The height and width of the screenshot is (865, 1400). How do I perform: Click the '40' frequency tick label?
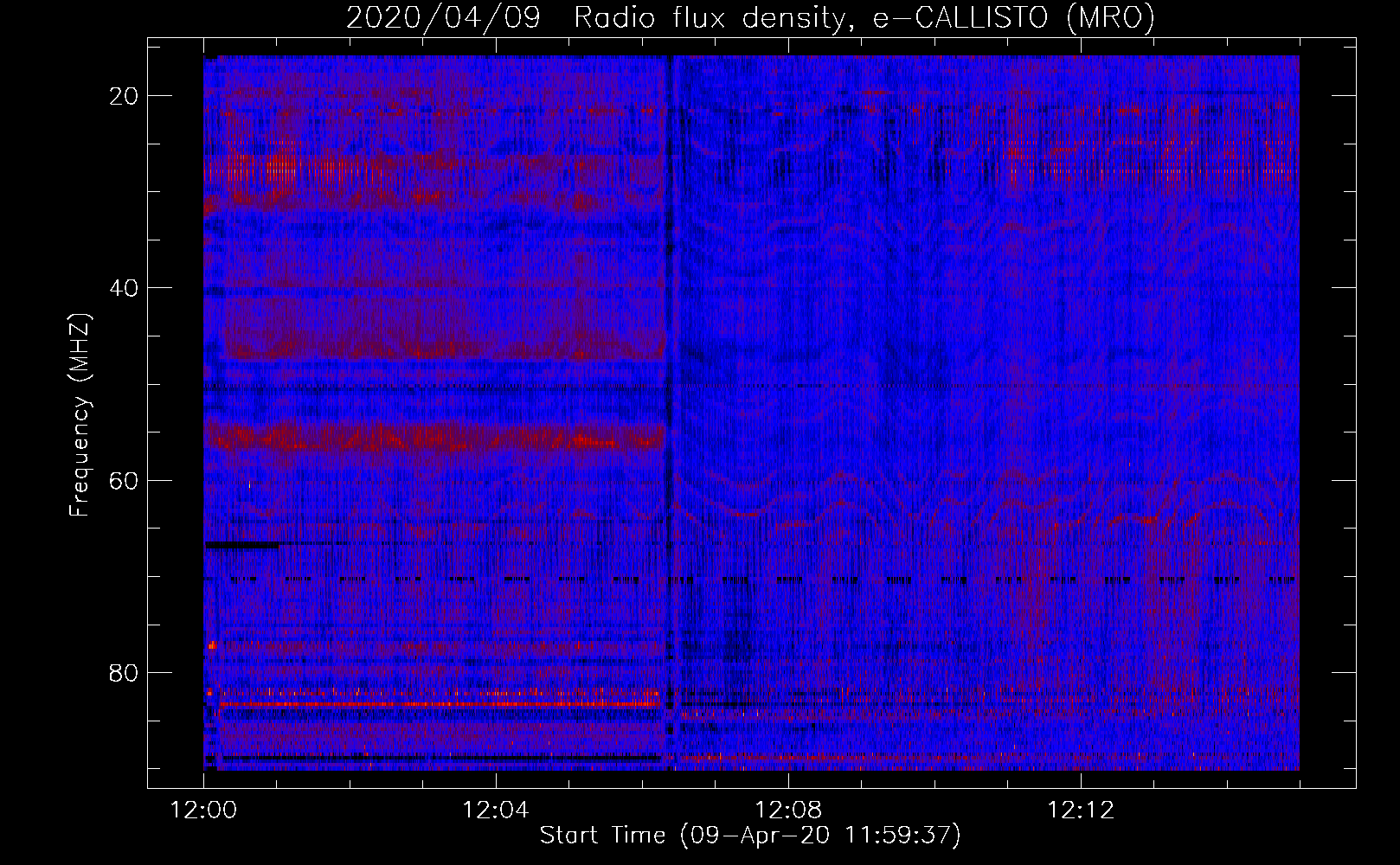125,288
